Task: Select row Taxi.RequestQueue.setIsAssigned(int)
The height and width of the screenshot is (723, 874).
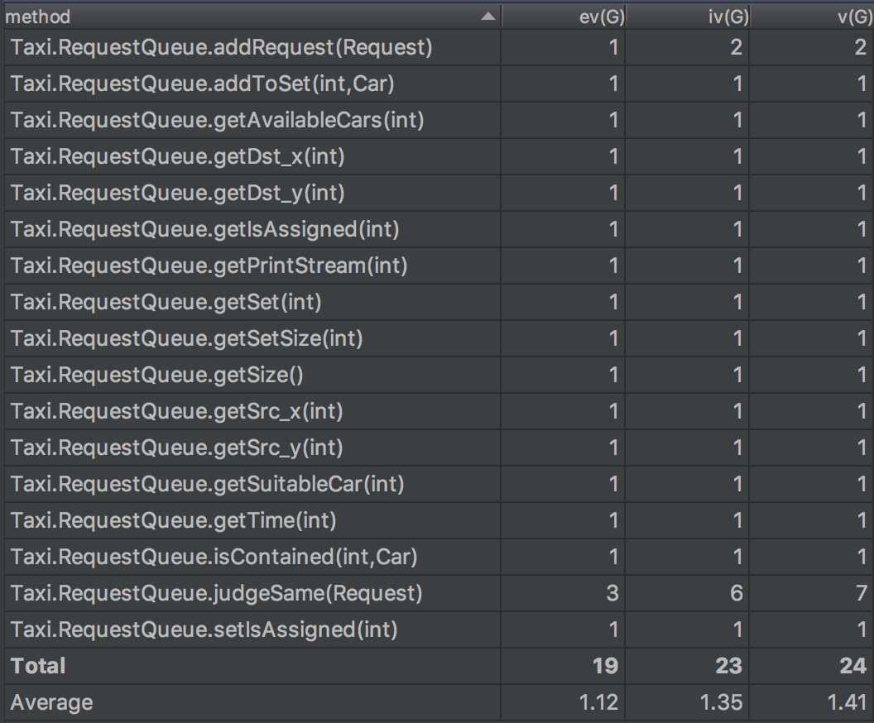Action: (437, 630)
